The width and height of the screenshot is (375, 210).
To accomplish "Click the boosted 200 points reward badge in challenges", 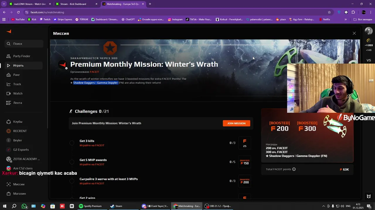I will pyautogui.click(x=245, y=181).
